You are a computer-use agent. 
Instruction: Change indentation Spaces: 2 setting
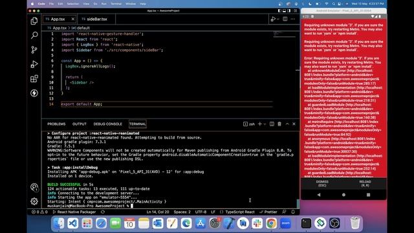click(182, 212)
